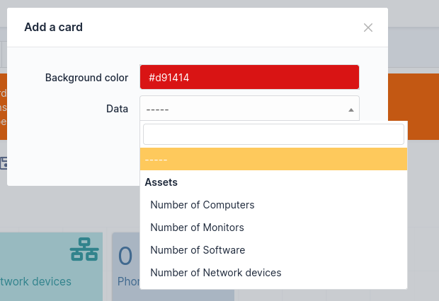Screen dimensions: 439x301
Task: Open the red #d91414 background color picker
Action: pos(249,77)
